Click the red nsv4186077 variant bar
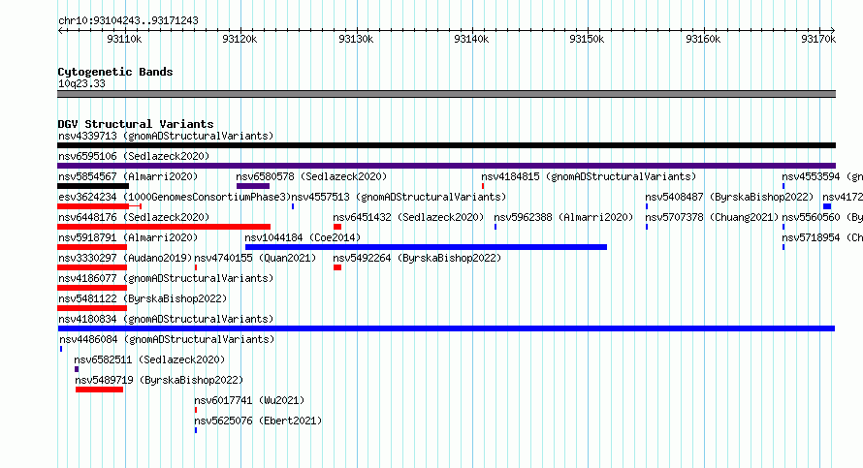863x468 pixels. [x=92, y=288]
